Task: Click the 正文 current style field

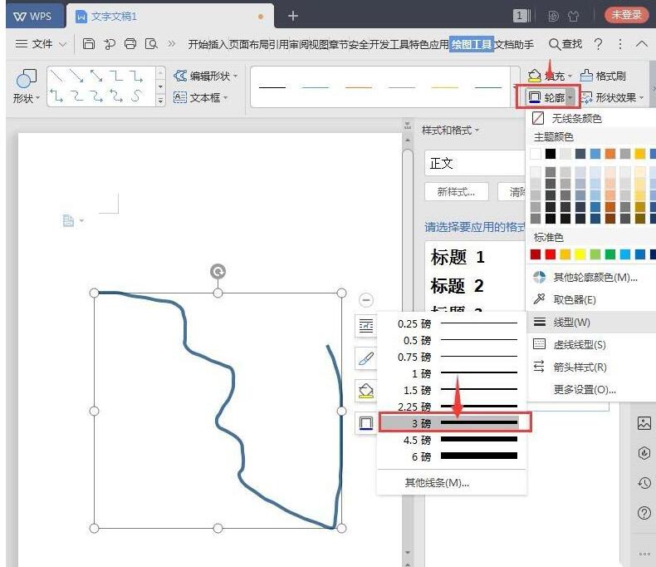Action: coord(475,162)
